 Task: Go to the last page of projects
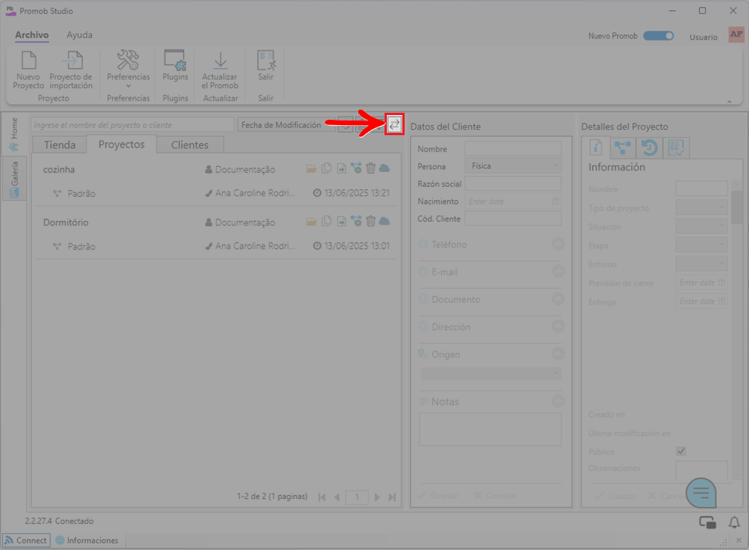click(392, 497)
